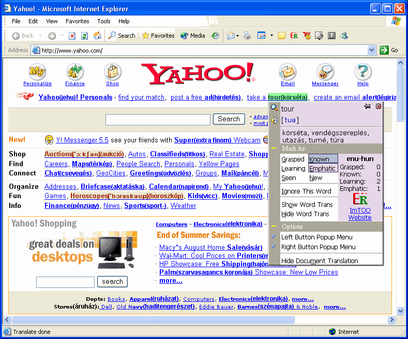
Task: Select Ignore This Word in popup
Action: pos(306,191)
